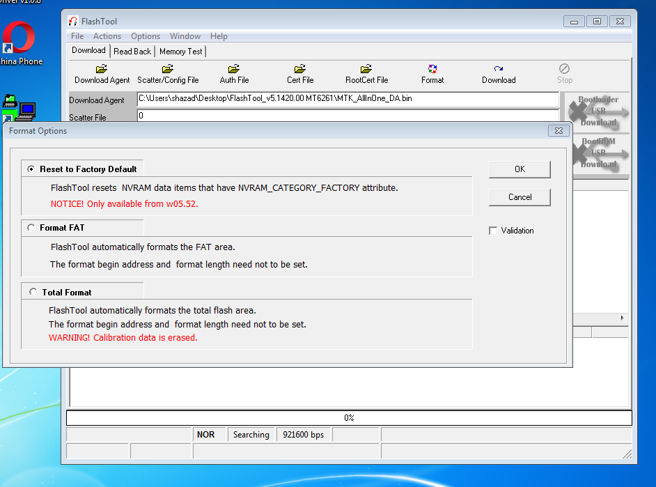Click the Download Agent folder icon
This screenshot has width=656, height=487.
(x=102, y=68)
